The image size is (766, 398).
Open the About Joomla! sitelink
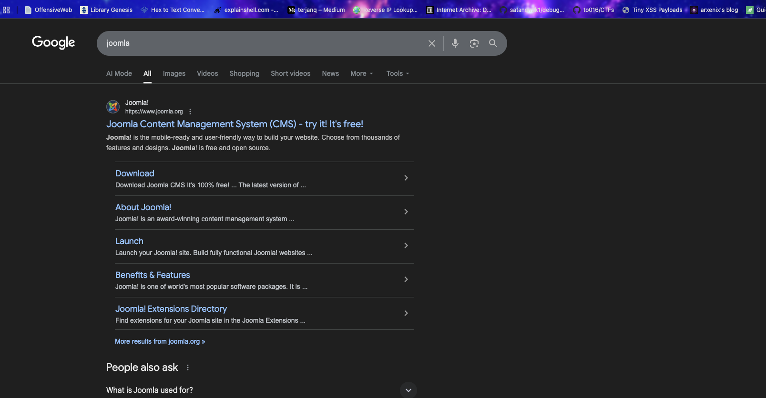click(x=143, y=207)
